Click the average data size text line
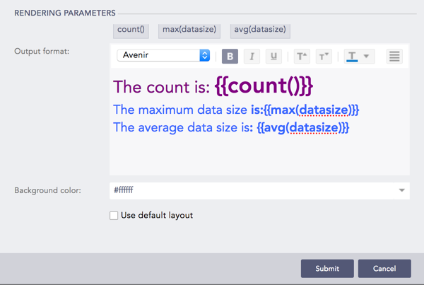The image size is (424, 285). pyautogui.click(x=231, y=128)
